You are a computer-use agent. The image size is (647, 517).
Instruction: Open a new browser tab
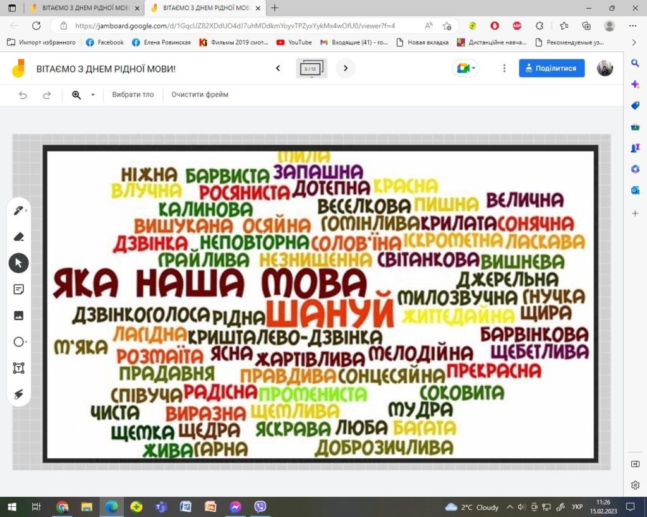[275, 8]
